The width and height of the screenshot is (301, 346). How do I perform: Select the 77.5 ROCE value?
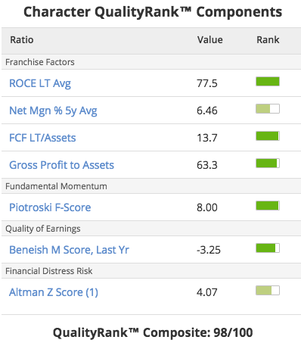tap(207, 83)
